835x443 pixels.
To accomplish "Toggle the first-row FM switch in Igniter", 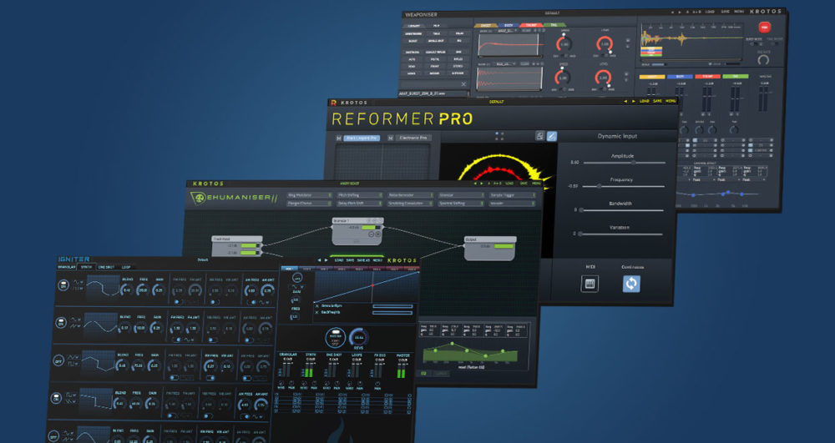I will (x=177, y=301).
